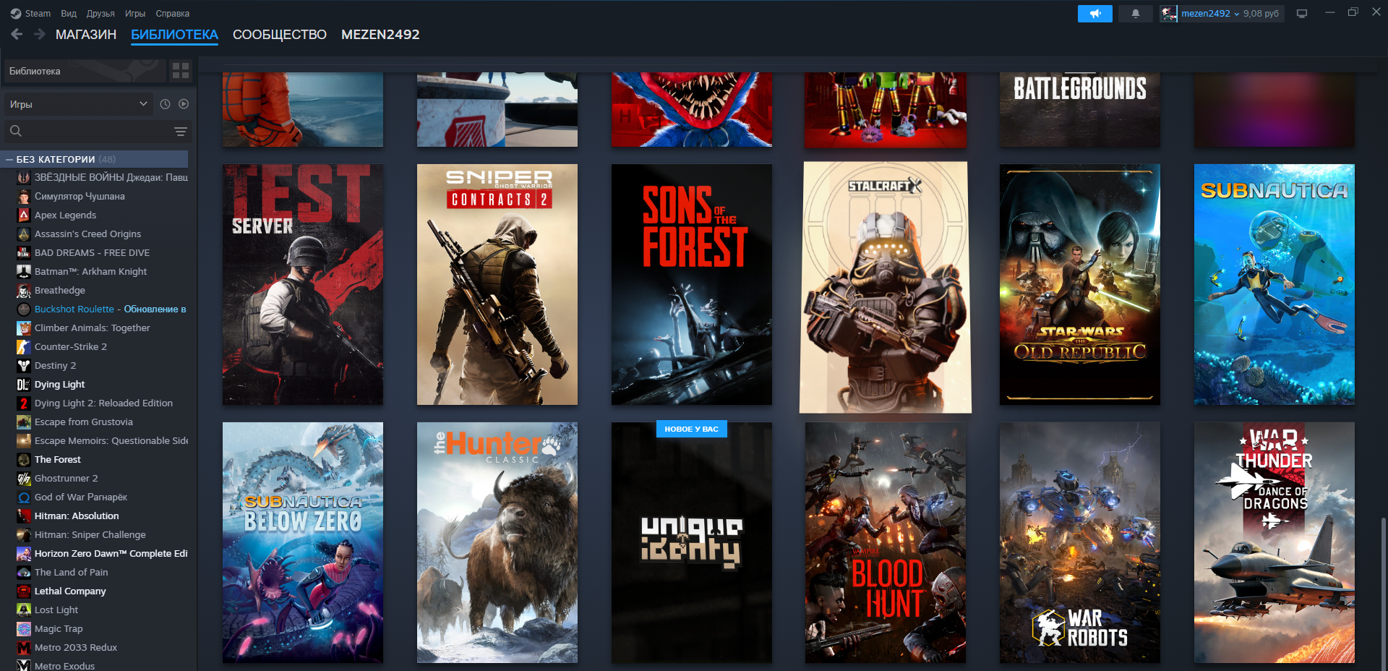The width and height of the screenshot is (1388, 671).
Task: Switch to the МАГАЗИН tab
Action: pos(86,35)
